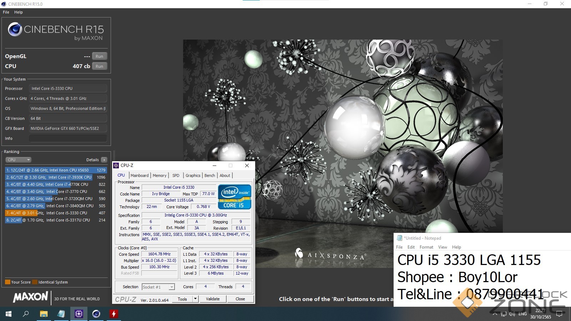The image size is (571, 321).
Task: Open File Explorer from the taskbar
Action: point(44,314)
